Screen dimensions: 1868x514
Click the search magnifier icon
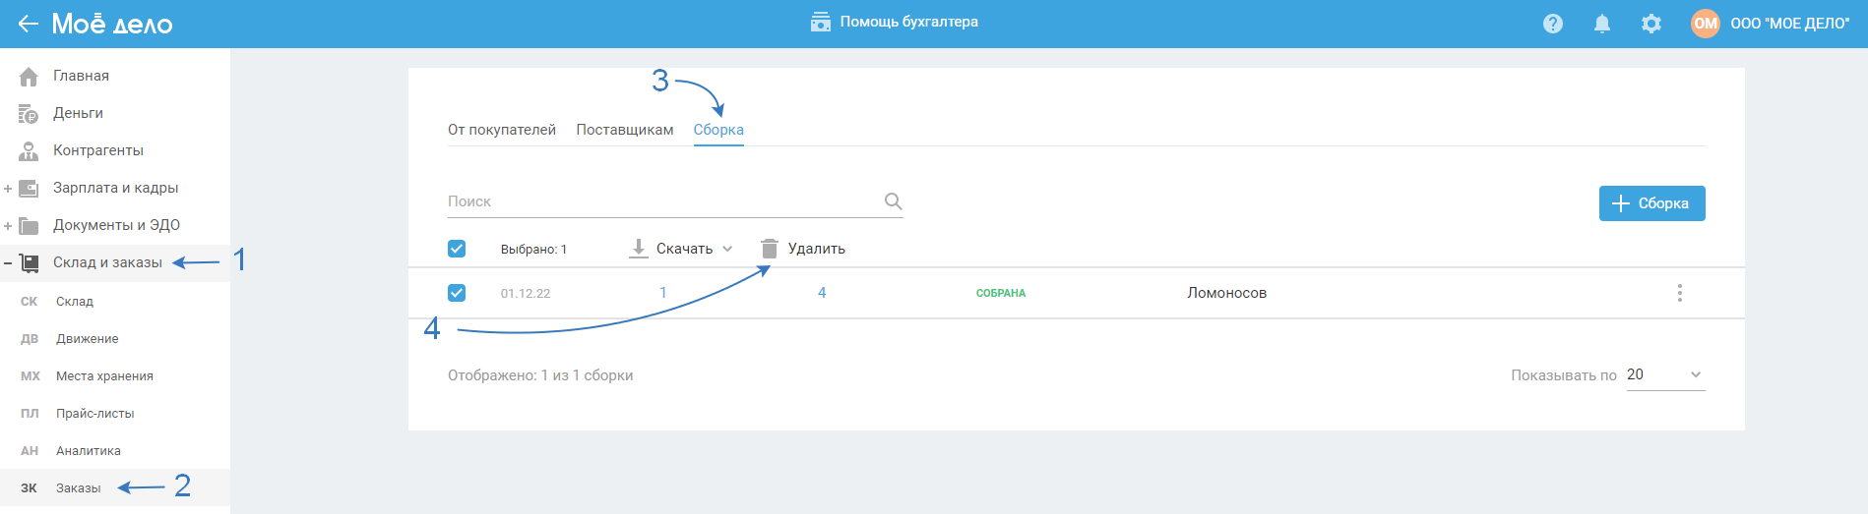pyautogui.click(x=893, y=201)
